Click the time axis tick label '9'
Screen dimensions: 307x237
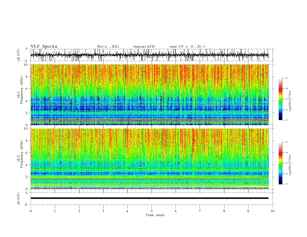[x=248, y=211]
